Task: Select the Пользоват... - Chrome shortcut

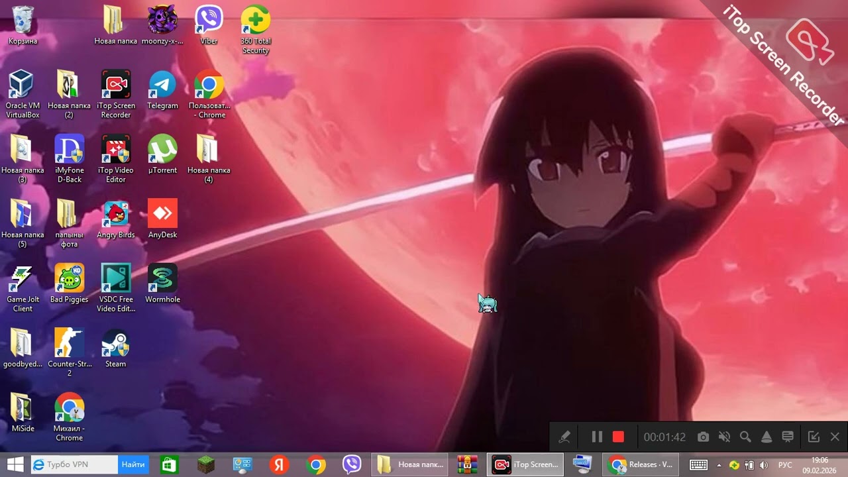Action: tap(209, 95)
